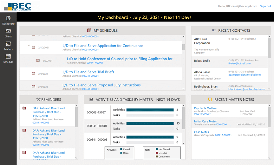Click the Reminders alarm clock icon

coord(38,99)
